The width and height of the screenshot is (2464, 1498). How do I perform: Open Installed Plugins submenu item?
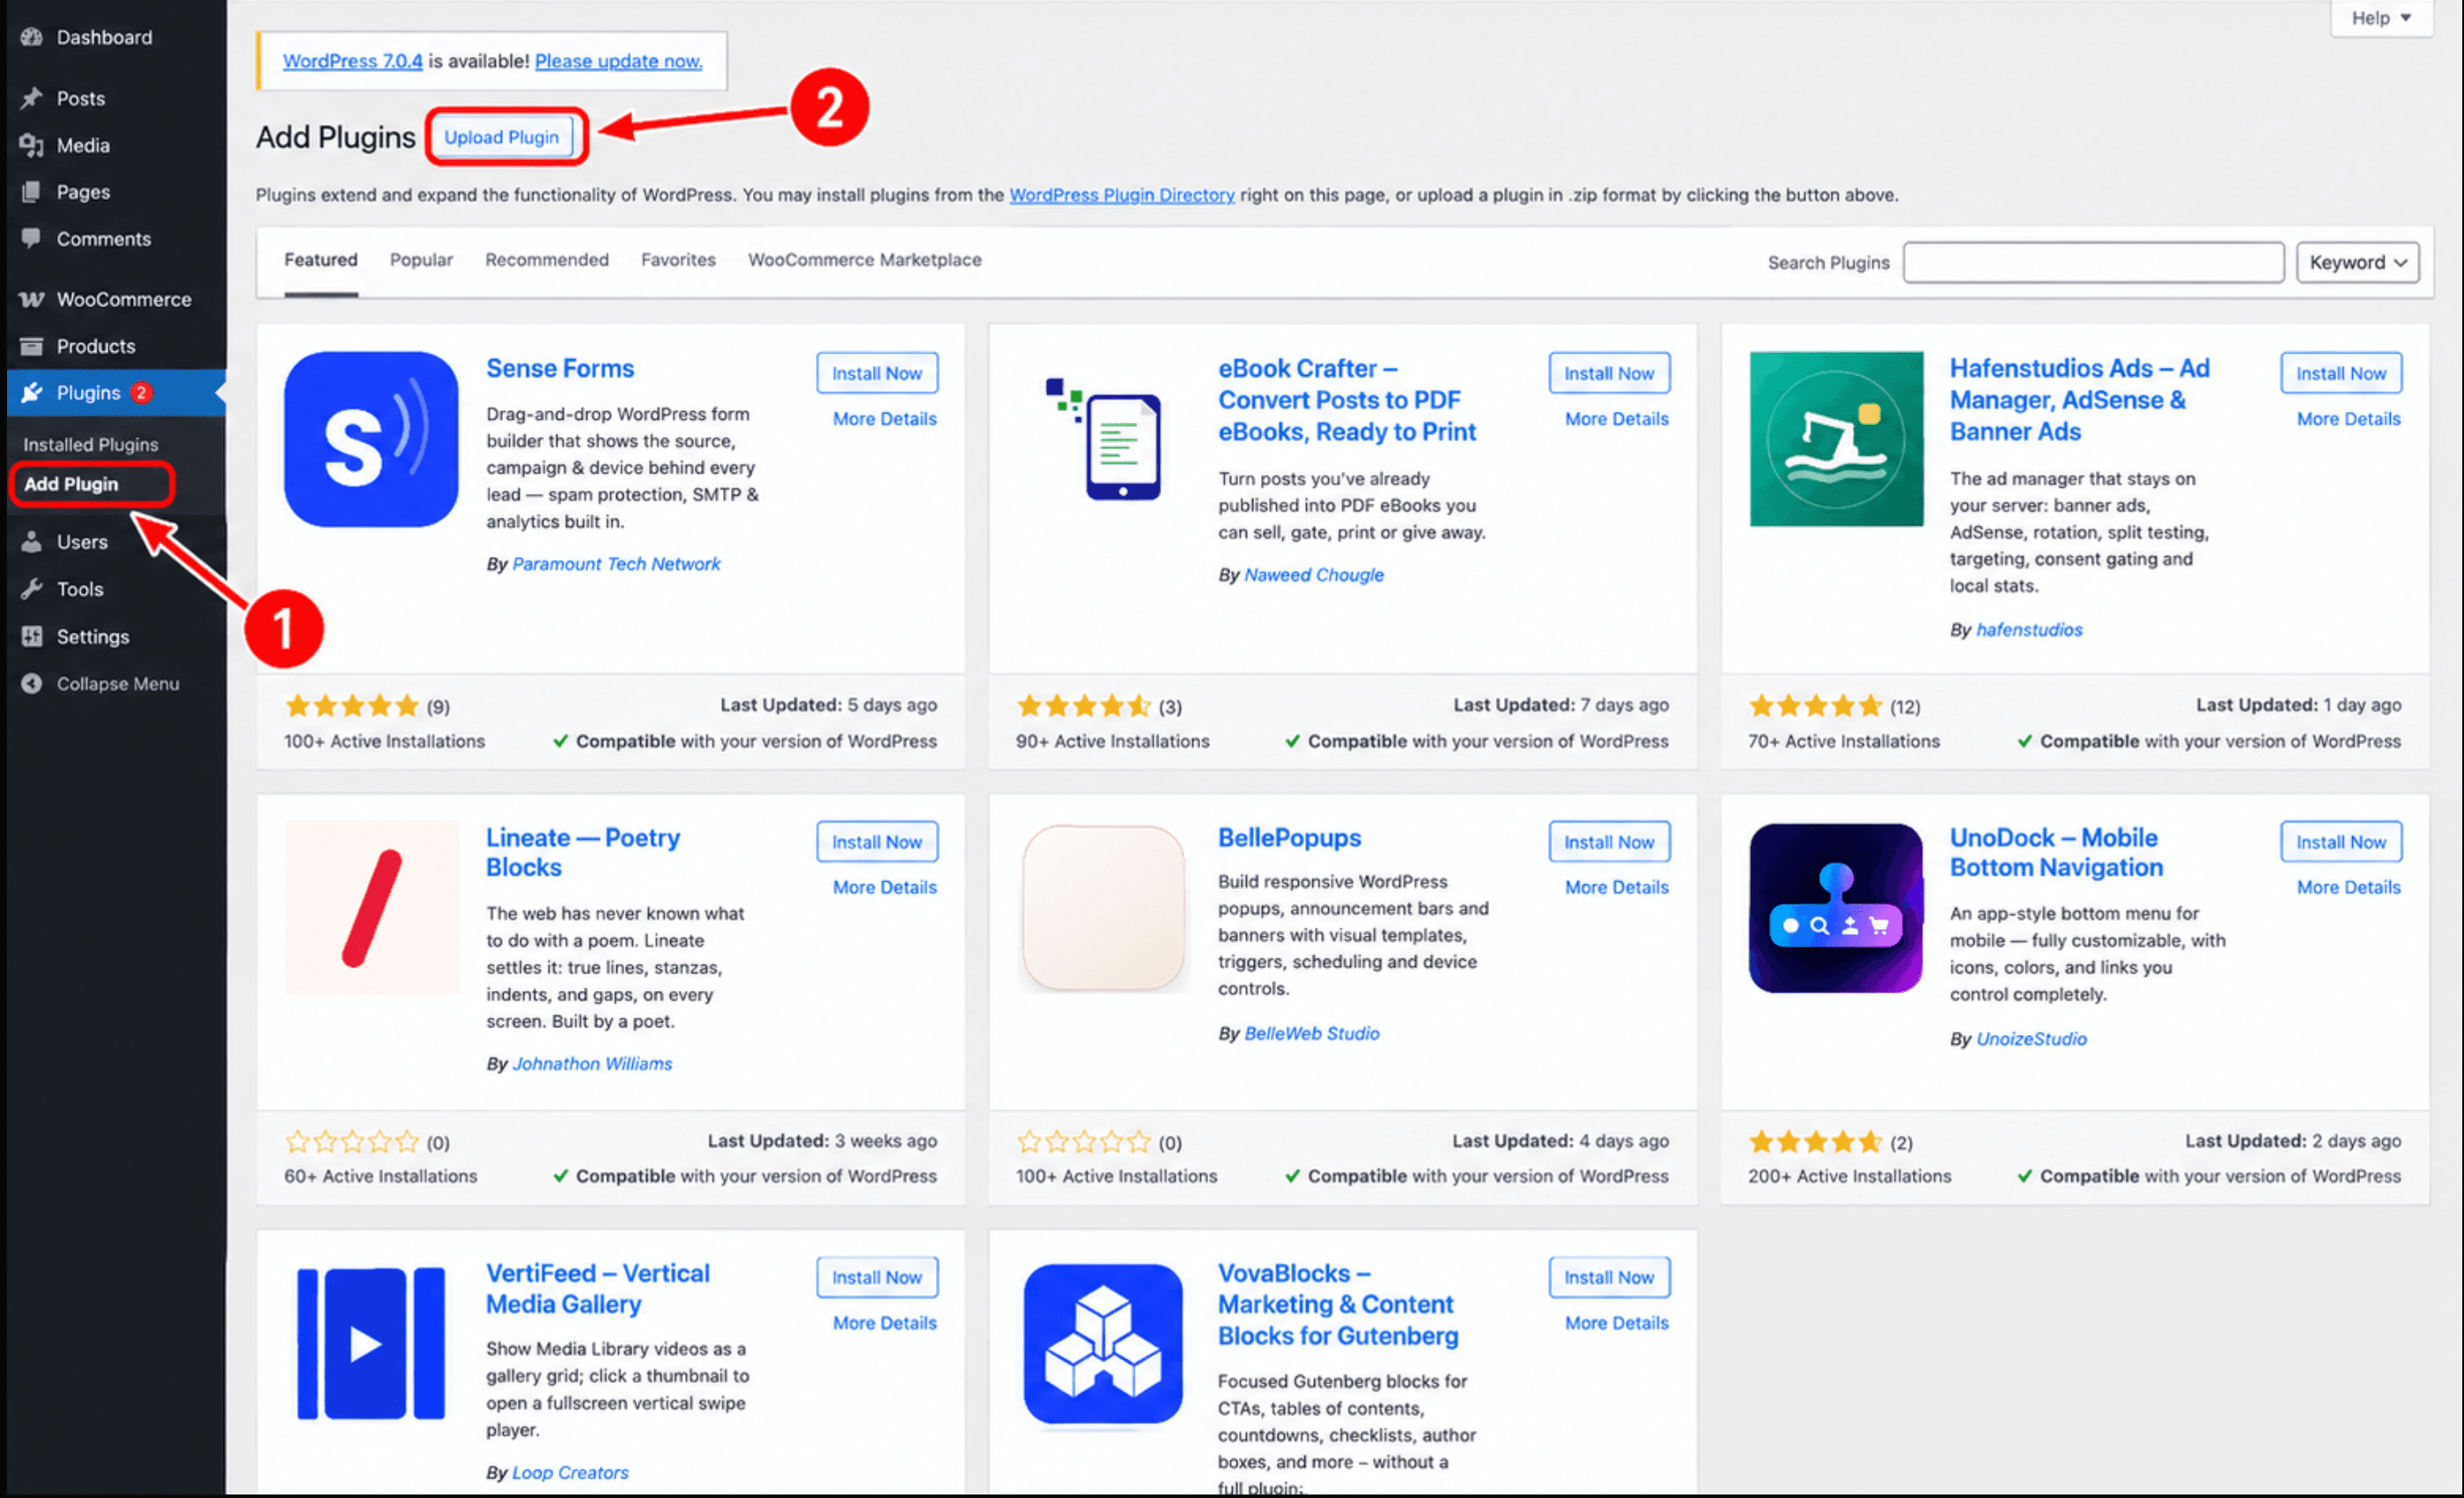tap(91, 444)
